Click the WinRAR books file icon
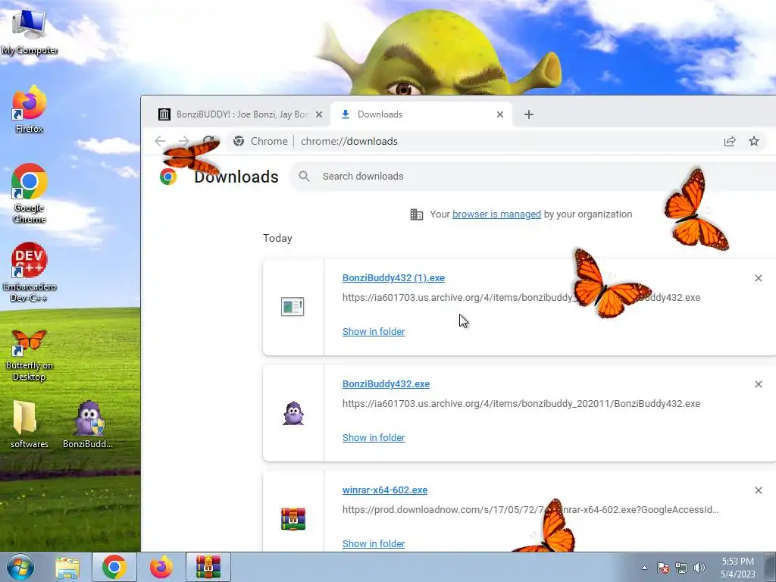The height and width of the screenshot is (582, 776). click(x=293, y=519)
